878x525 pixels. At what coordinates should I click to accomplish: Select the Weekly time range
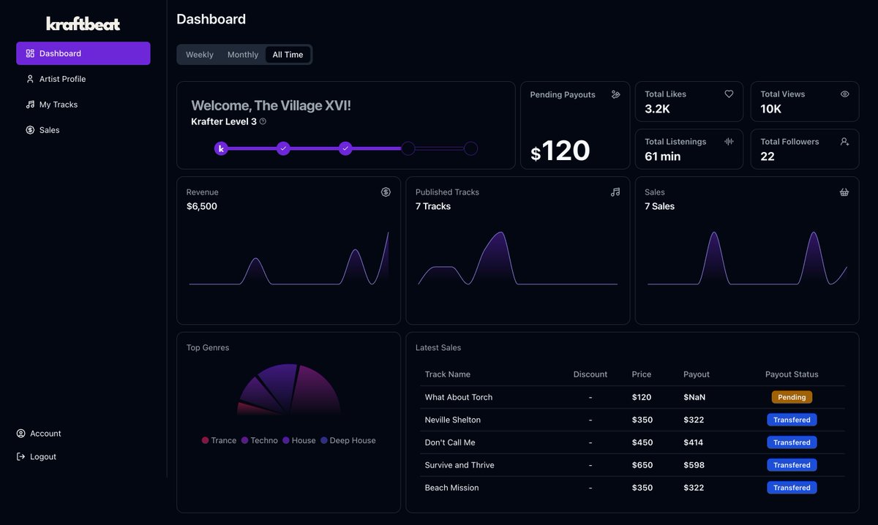200,55
